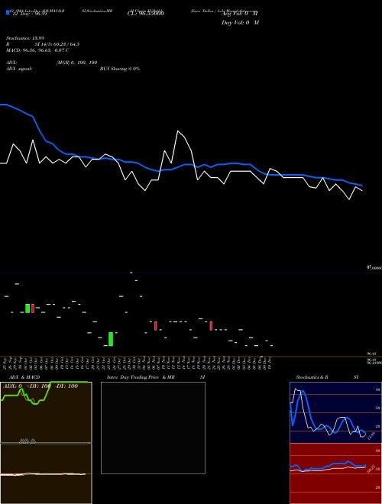This screenshot has height=504, width=382.
Task: Click the green candle near 01 Oct
Action: tap(28, 309)
